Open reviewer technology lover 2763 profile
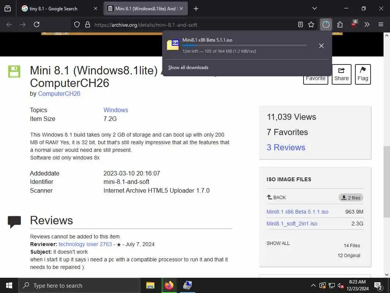The width and height of the screenshot is (390, 293). tap(85, 244)
